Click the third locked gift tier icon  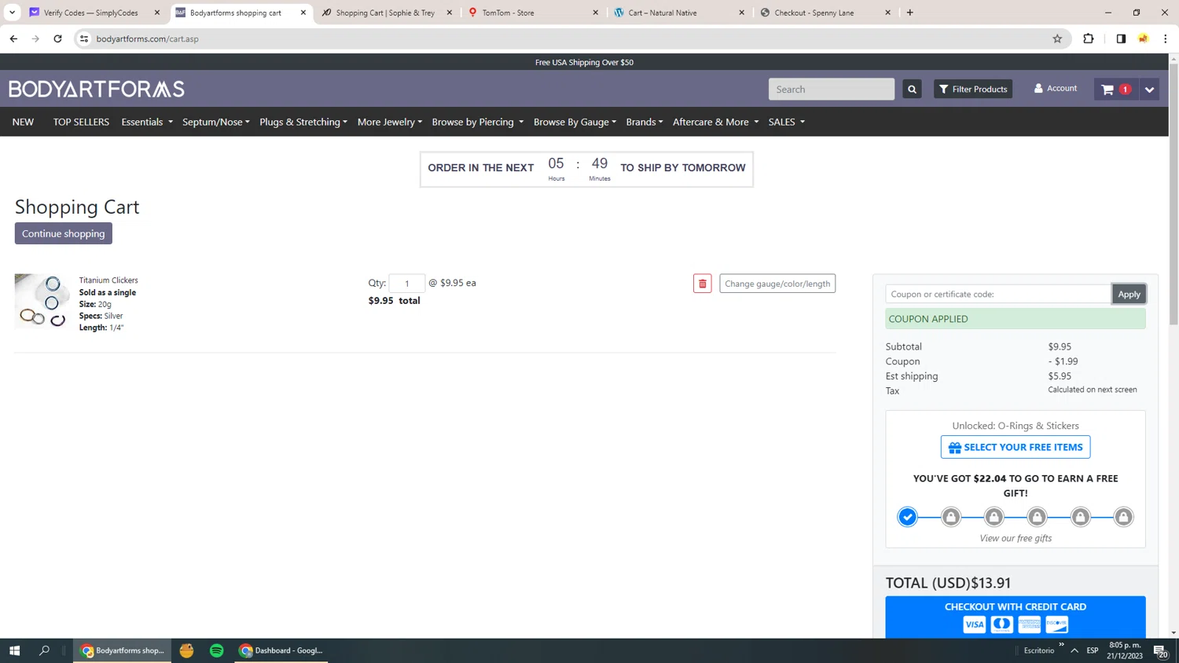994,517
